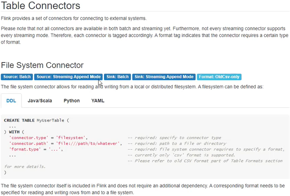290x196 pixels.
Task: Click 'CREATE TABLE MyUserTable (' code line
Action: point(36,120)
